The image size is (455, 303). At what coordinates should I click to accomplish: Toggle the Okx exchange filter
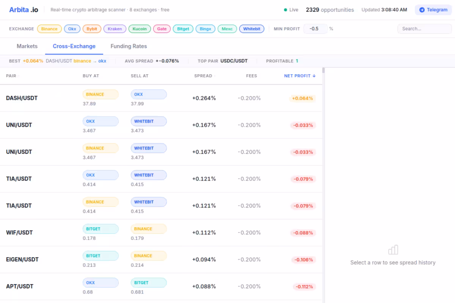72,29
